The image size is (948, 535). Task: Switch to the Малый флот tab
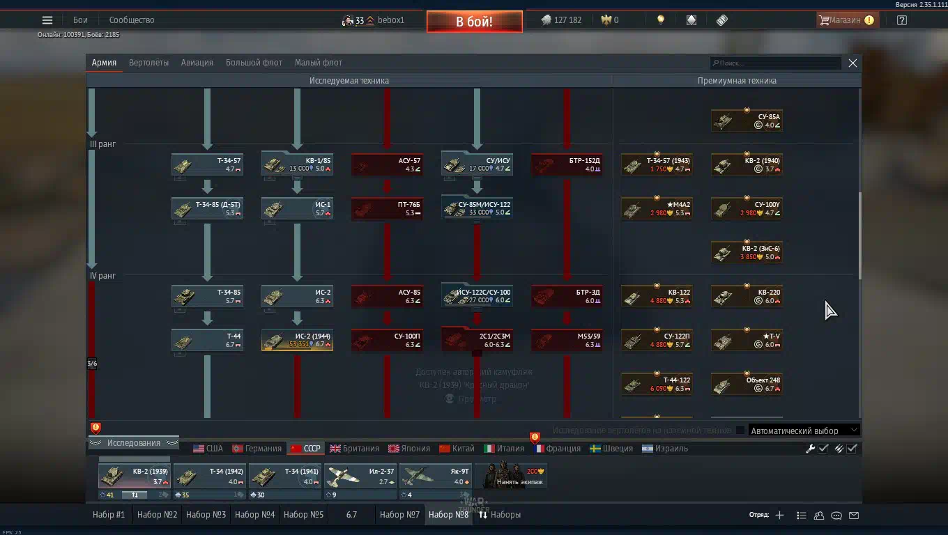(319, 63)
